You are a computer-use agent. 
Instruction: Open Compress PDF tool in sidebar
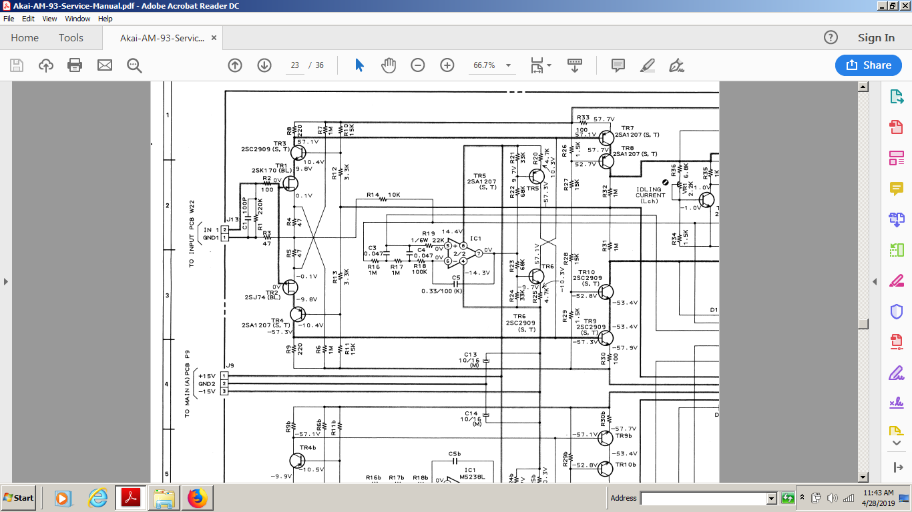[x=897, y=342]
